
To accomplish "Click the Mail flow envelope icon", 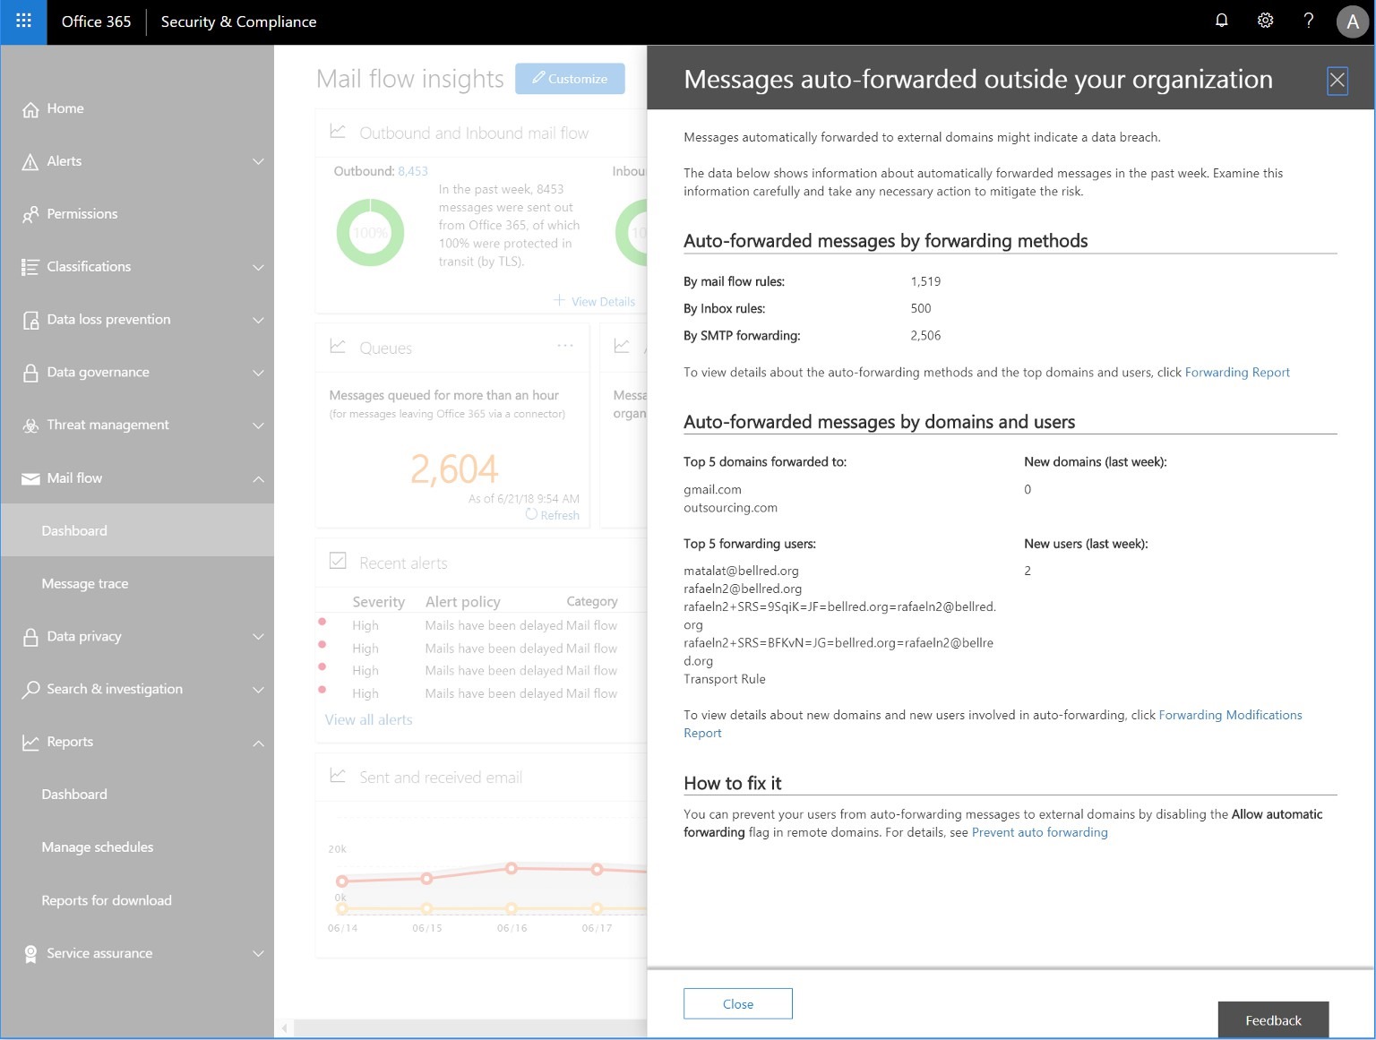I will click(30, 478).
